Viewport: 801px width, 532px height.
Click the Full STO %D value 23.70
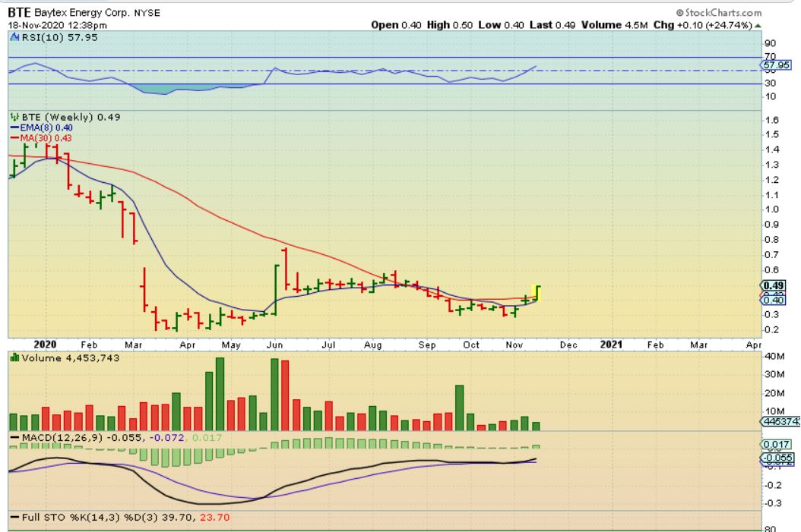click(214, 518)
